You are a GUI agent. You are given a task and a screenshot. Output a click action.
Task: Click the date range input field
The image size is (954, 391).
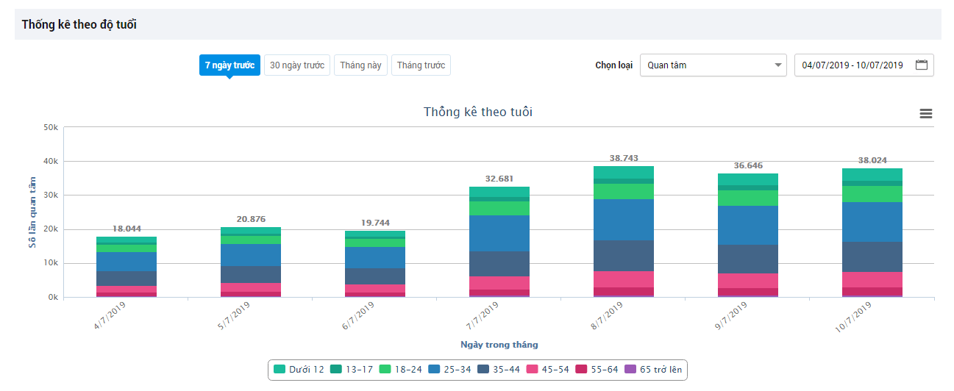(x=852, y=65)
